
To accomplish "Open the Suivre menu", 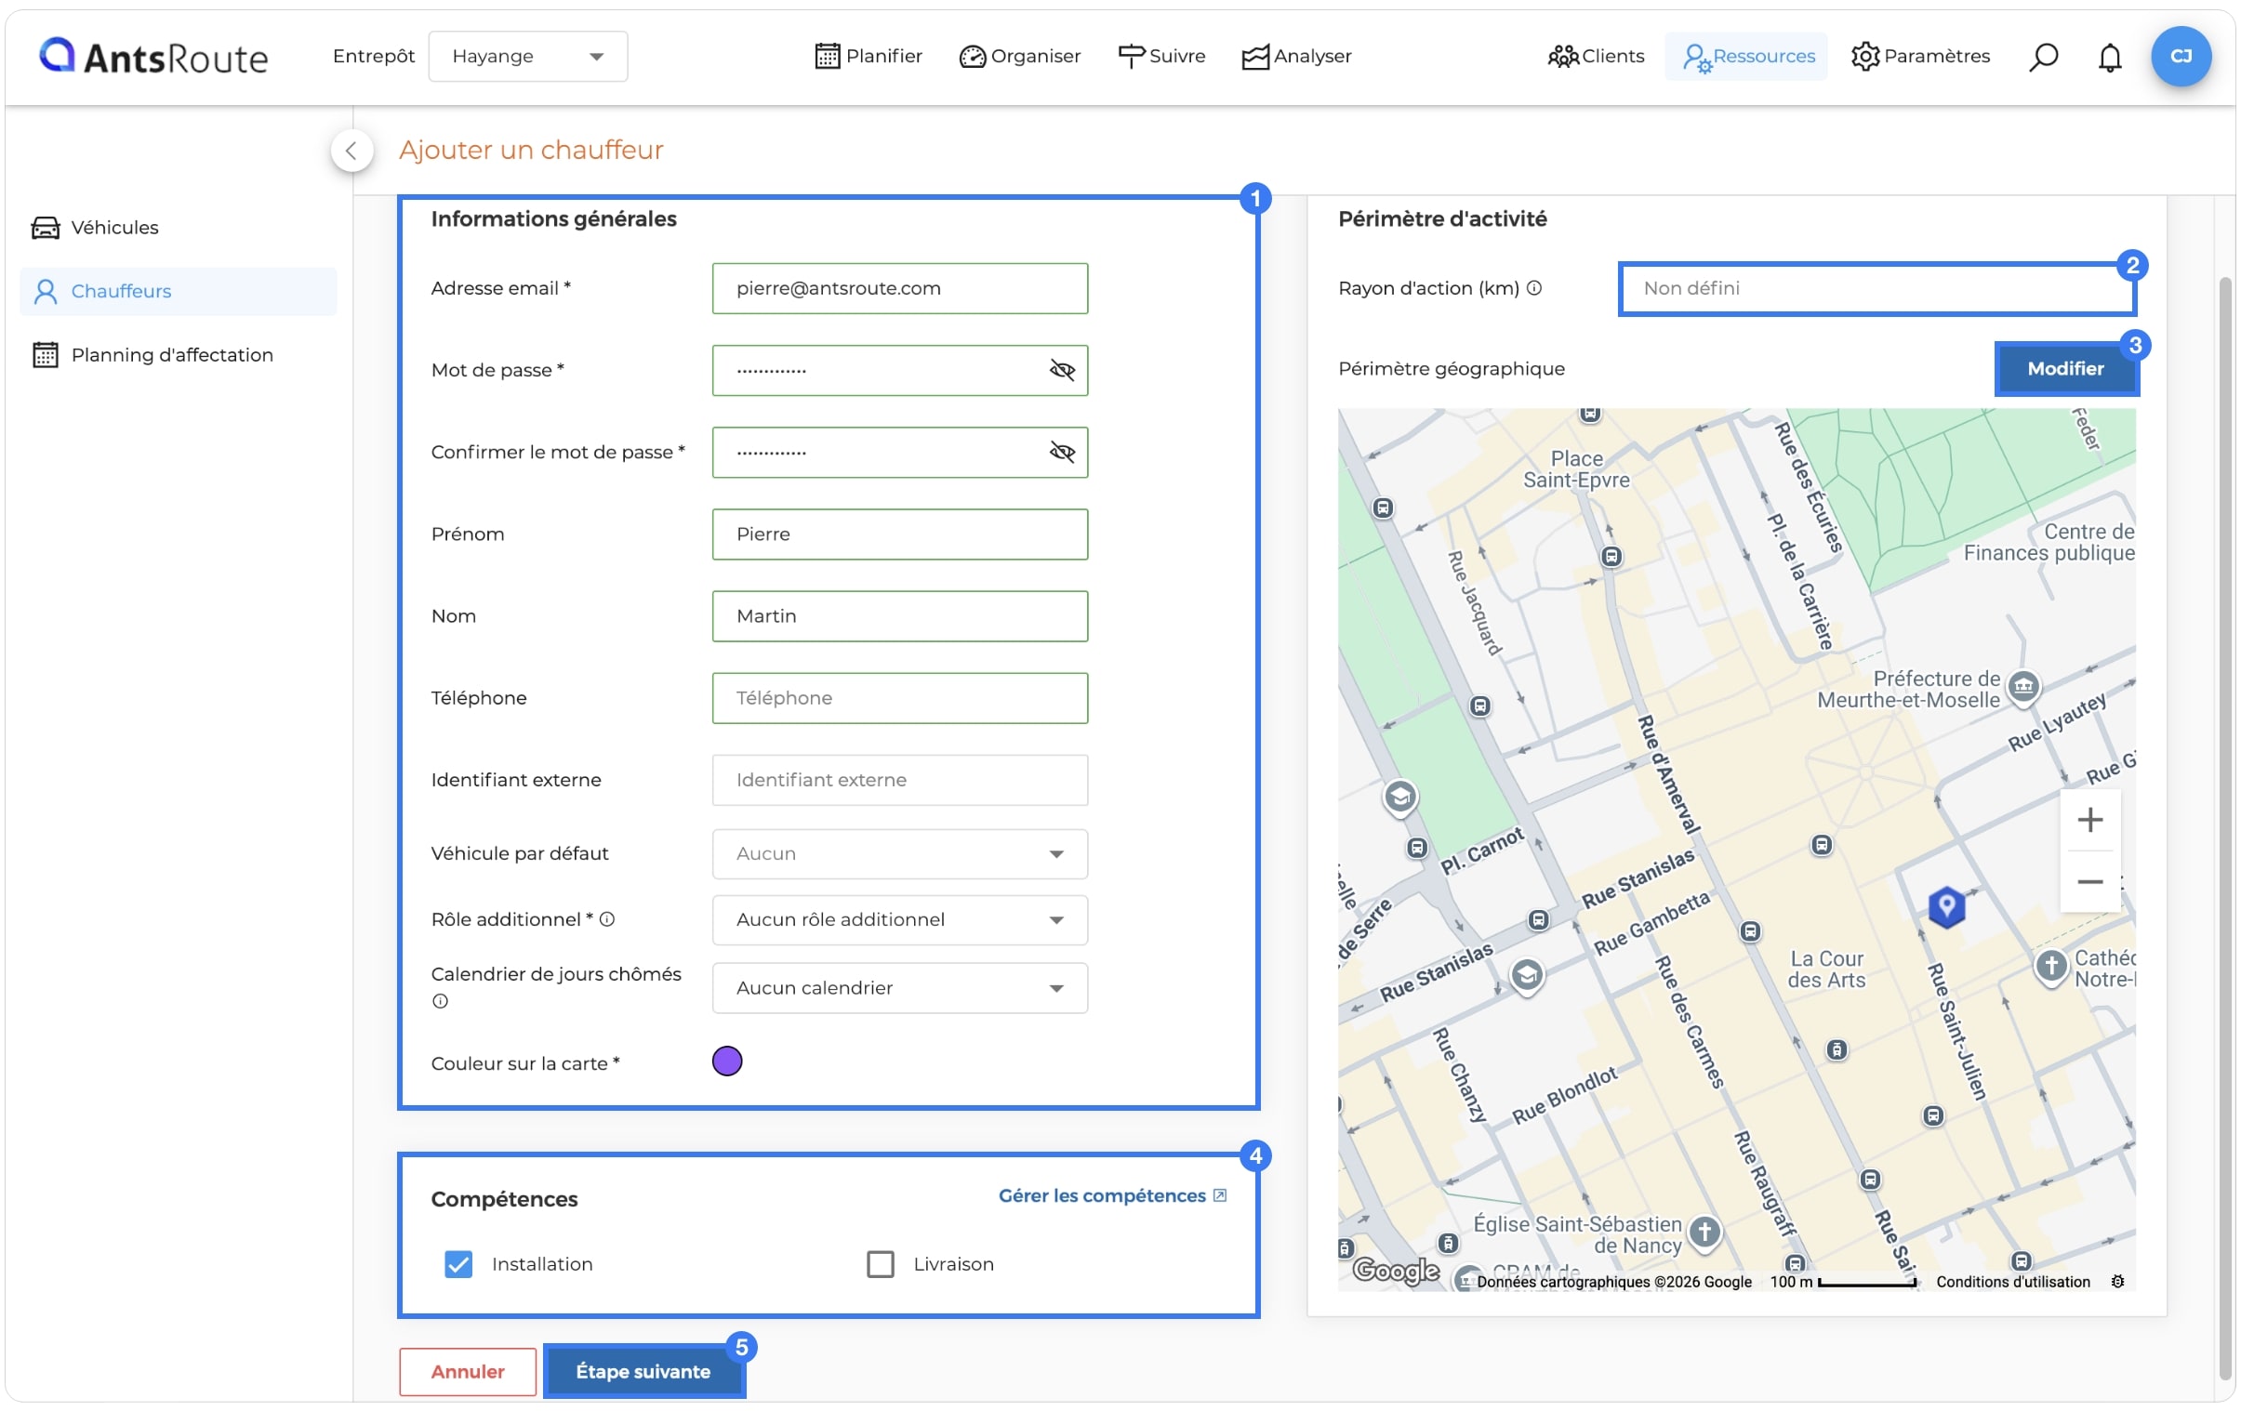I will (1160, 57).
